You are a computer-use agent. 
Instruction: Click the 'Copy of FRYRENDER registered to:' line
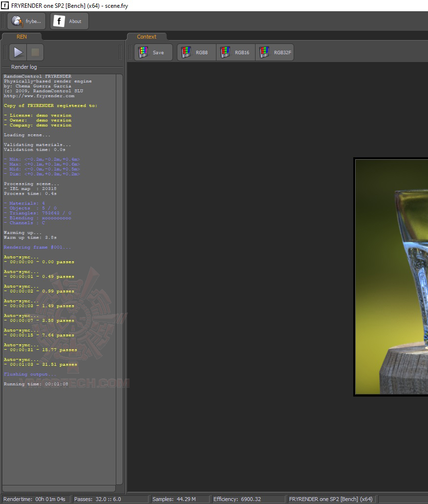pos(50,105)
